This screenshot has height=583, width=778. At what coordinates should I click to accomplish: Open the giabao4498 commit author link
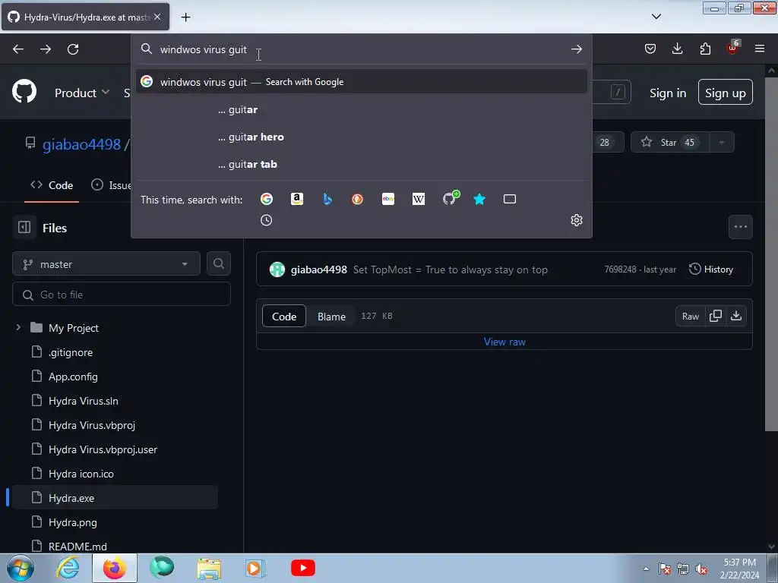[318, 269]
